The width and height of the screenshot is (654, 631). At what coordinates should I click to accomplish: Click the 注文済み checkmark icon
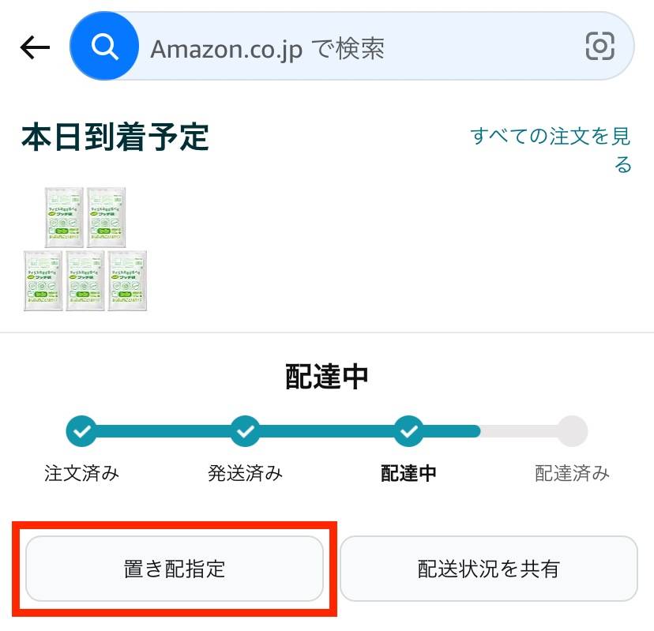(x=81, y=430)
